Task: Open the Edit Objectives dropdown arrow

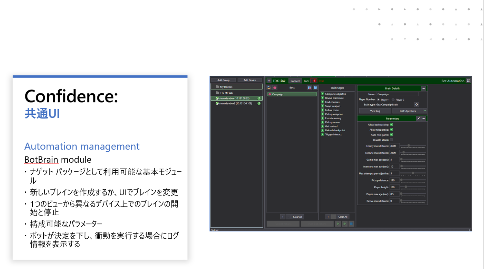Action: [425, 111]
